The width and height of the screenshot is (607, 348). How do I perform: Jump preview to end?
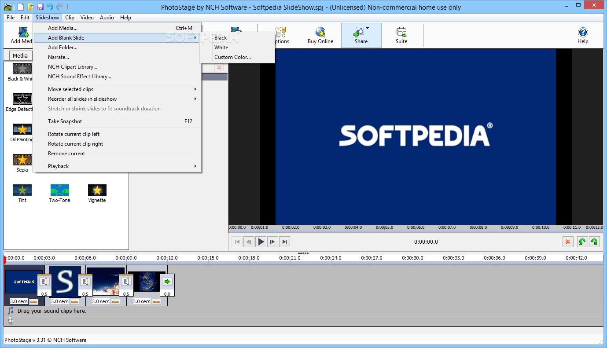tap(285, 242)
